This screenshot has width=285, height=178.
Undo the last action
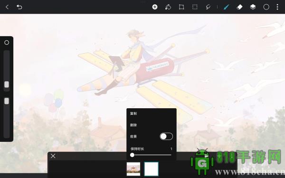[x=19, y=7]
